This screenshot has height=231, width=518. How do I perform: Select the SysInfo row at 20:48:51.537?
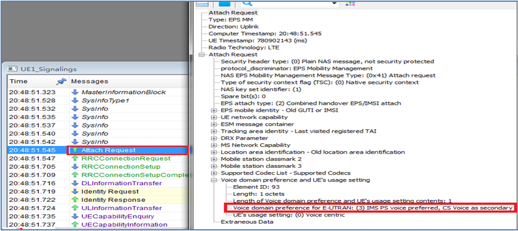click(98, 126)
